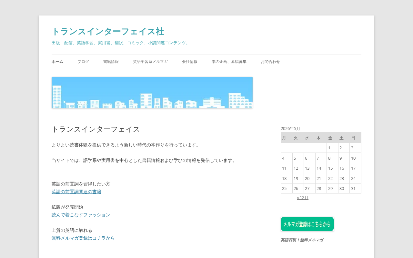Click the green メルマガ登録はこちらから button
This screenshot has width=413, height=258.
[307, 224]
